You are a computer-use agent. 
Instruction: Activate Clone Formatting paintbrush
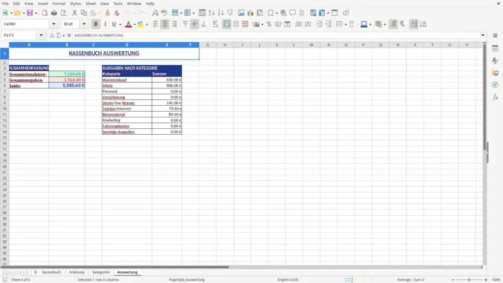(x=108, y=13)
